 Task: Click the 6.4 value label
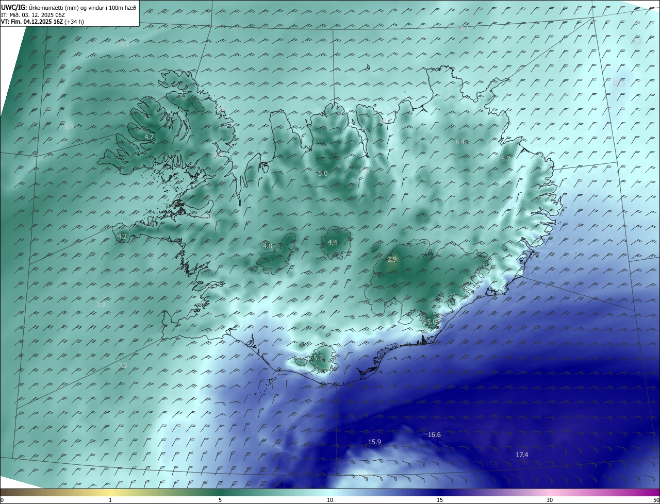pos(460,142)
